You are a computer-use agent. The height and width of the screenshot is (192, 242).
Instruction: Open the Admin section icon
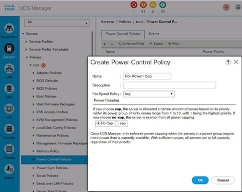(x=9, y=169)
